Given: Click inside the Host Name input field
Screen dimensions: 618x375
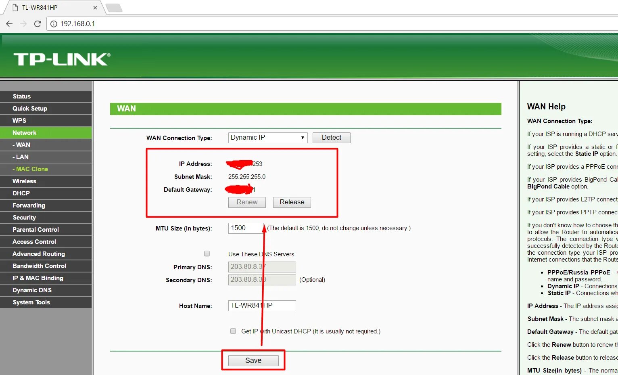Looking at the screenshot, I should (262, 306).
